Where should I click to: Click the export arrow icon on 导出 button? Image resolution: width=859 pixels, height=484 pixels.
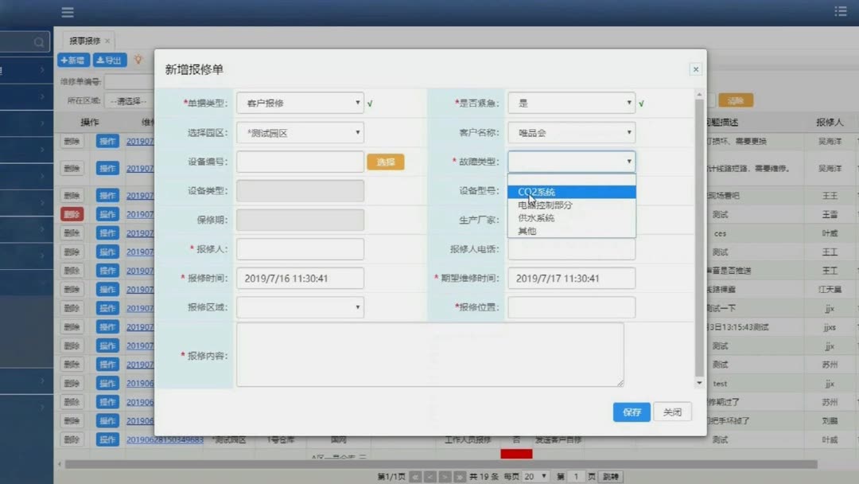pos(100,60)
